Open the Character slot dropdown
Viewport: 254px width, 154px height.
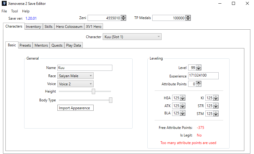click(132, 37)
